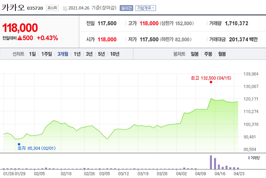The width and height of the screenshot is (266, 178).
Task: Click the 03/19 date axis label
Action: click(143, 174)
